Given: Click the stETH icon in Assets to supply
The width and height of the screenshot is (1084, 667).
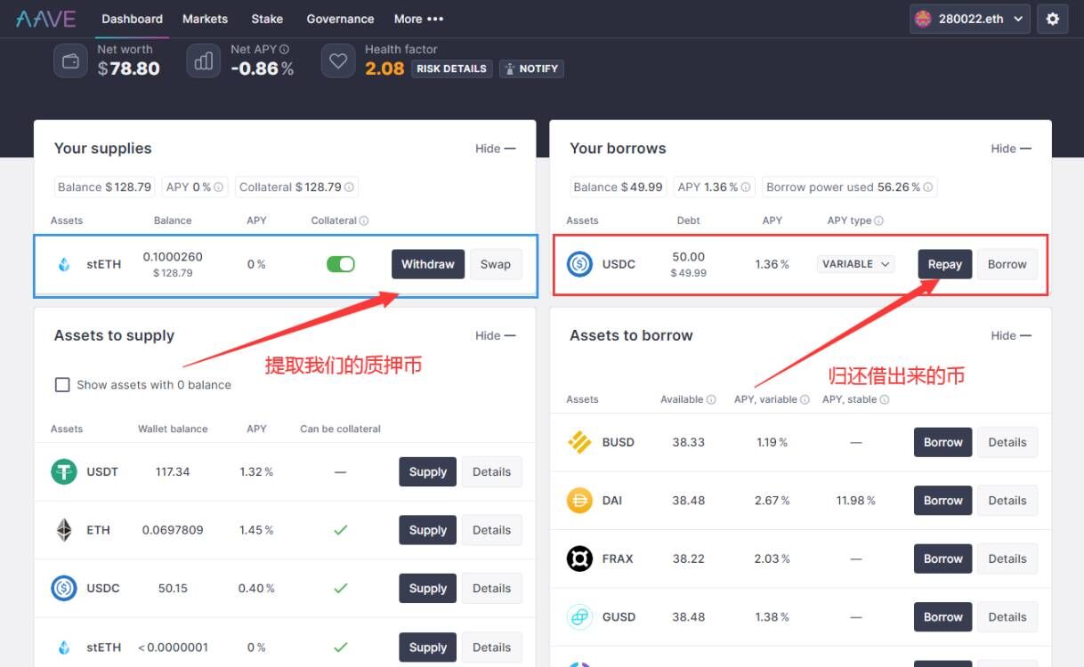Looking at the screenshot, I should (x=64, y=647).
